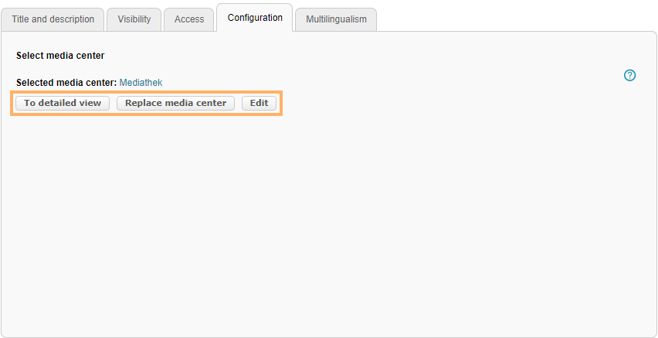Edit the selected Mediathek media center

tap(259, 103)
